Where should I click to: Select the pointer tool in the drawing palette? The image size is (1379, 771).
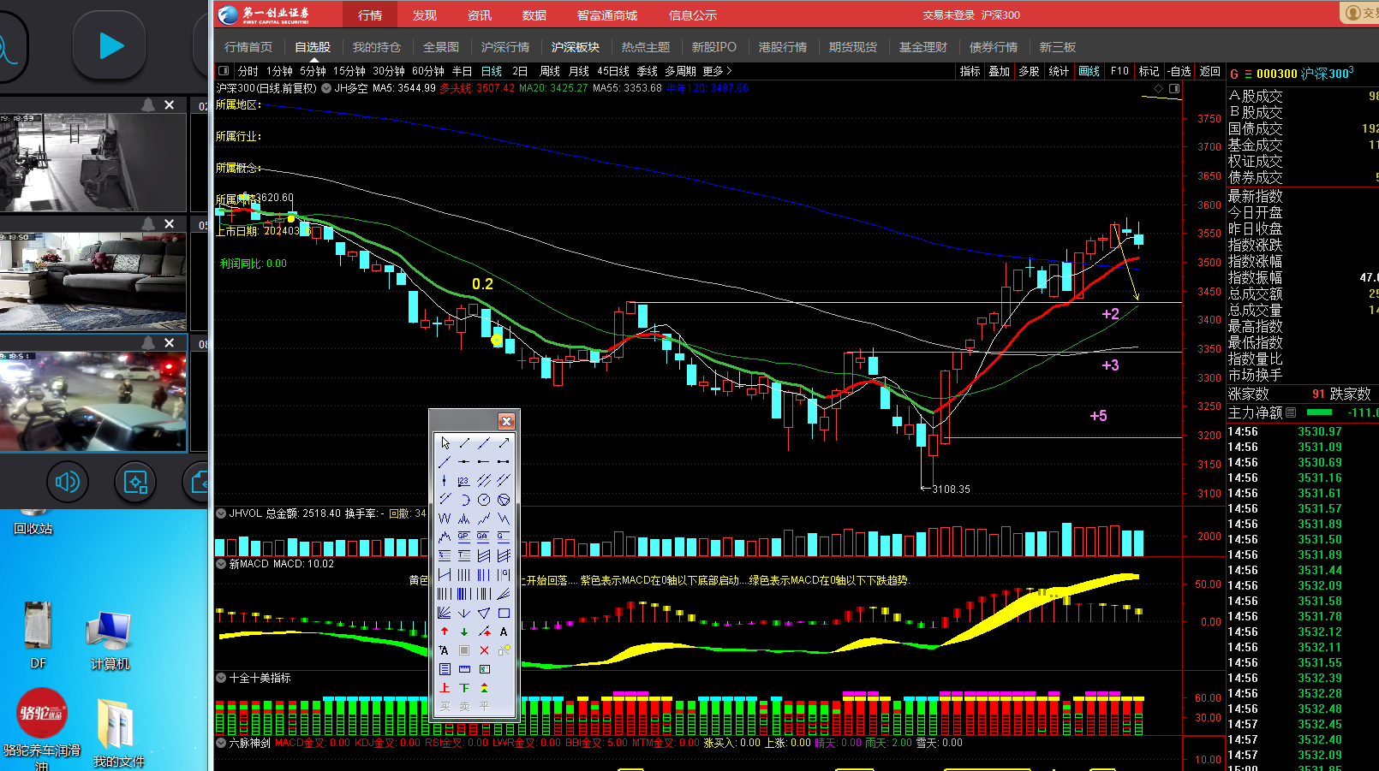(x=445, y=443)
